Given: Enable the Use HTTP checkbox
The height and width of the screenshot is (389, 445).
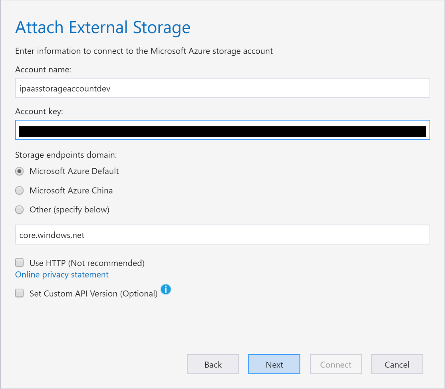Looking at the screenshot, I should coord(19,263).
